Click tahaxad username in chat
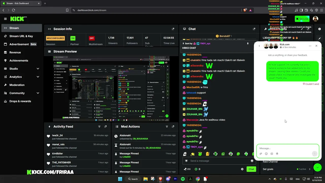The image size is (325, 183). (191, 93)
